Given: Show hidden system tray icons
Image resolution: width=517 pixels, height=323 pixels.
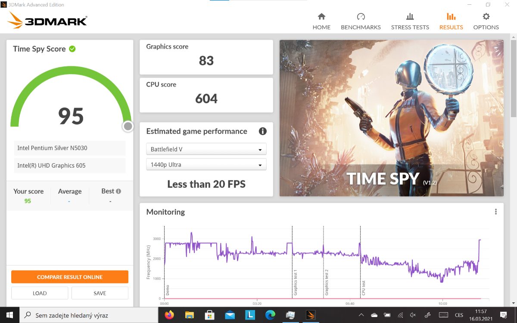Looking at the screenshot, I should click(361, 315).
